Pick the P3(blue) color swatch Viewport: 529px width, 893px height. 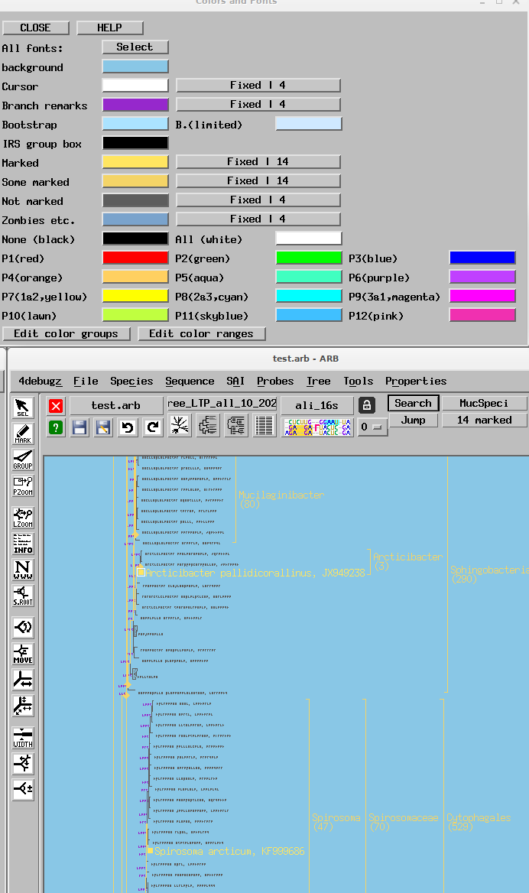[482, 258]
